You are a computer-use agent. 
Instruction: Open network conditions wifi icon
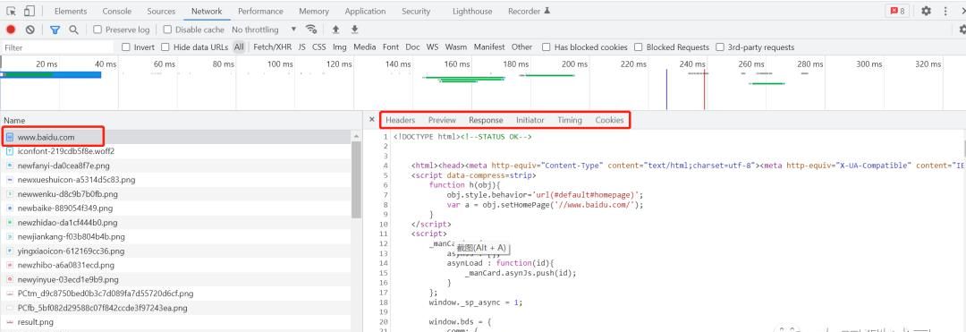(x=312, y=30)
